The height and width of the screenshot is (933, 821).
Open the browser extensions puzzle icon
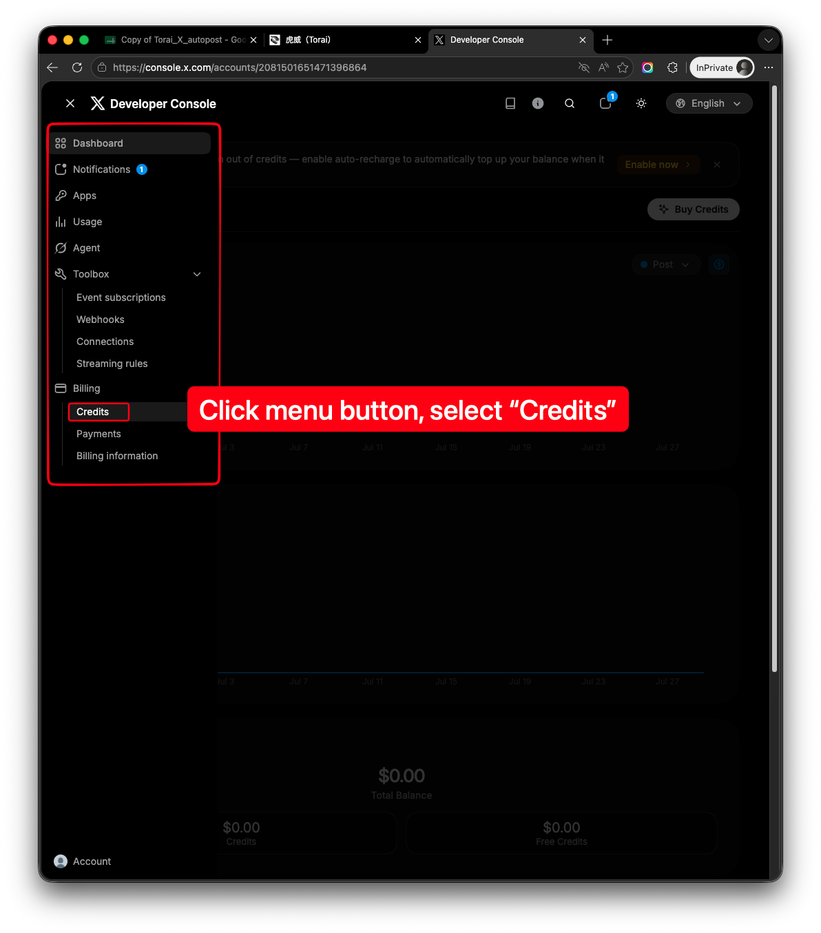[x=672, y=67]
